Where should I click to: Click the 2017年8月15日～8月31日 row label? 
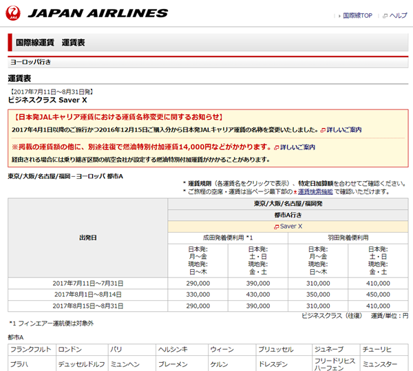(x=87, y=306)
